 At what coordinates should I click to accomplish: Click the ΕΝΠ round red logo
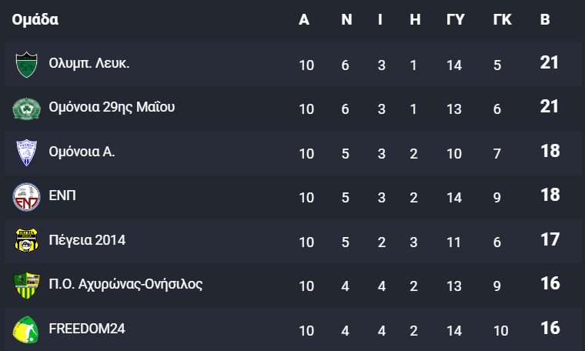26,197
